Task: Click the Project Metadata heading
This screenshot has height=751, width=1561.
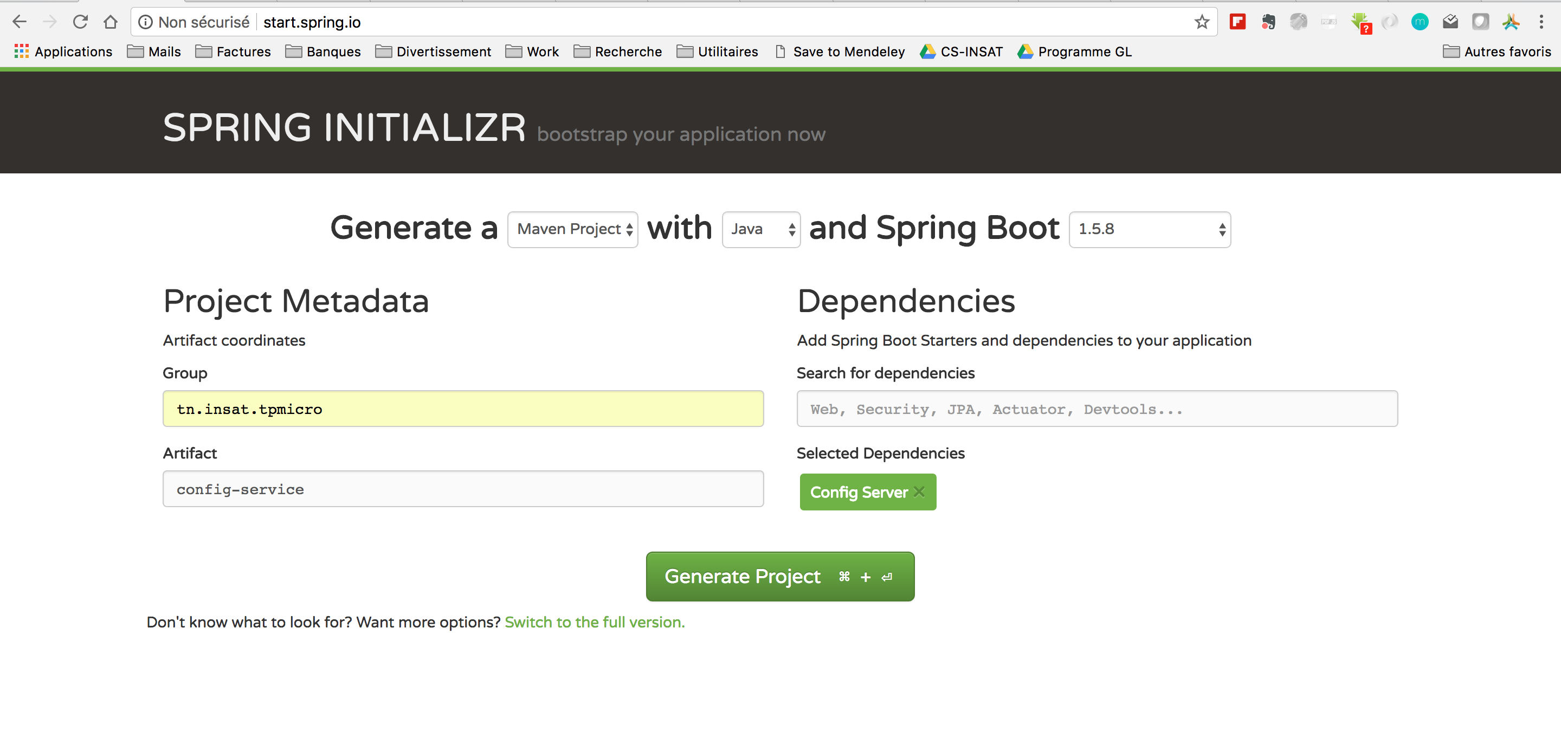Action: coord(296,301)
